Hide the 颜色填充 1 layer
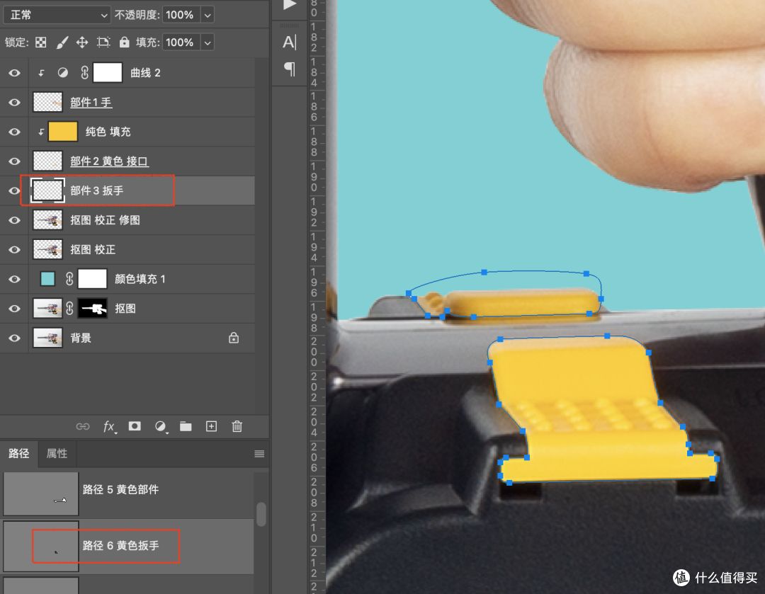The height and width of the screenshot is (594, 765). click(x=15, y=279)
